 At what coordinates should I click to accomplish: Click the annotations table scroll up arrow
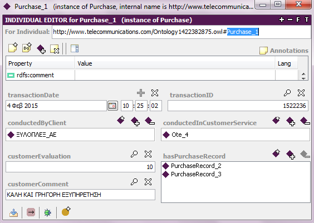tap(303, 74)
